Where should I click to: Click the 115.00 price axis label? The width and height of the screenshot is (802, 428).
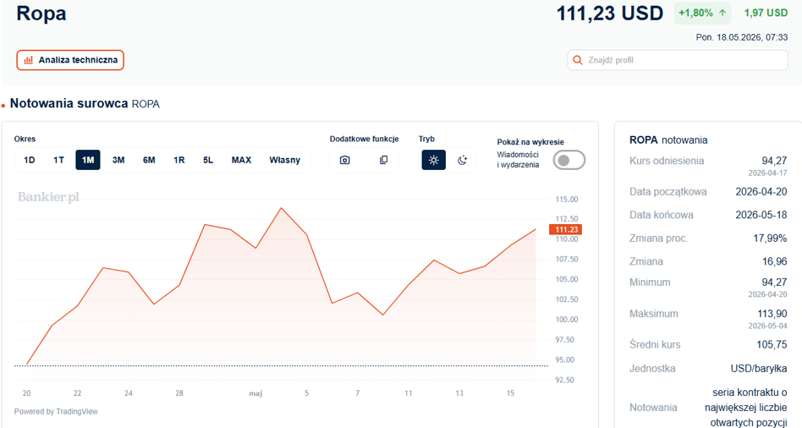tap(567, 200)
